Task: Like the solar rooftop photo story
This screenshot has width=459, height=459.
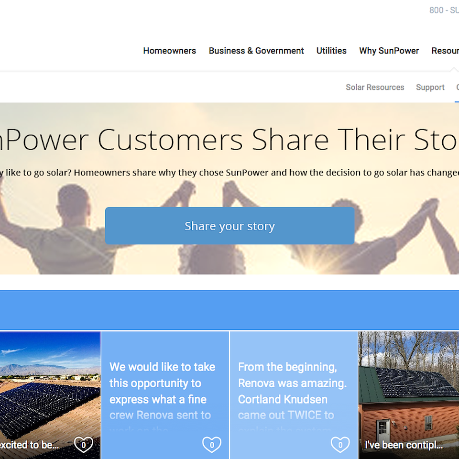Action: [83, 445]
